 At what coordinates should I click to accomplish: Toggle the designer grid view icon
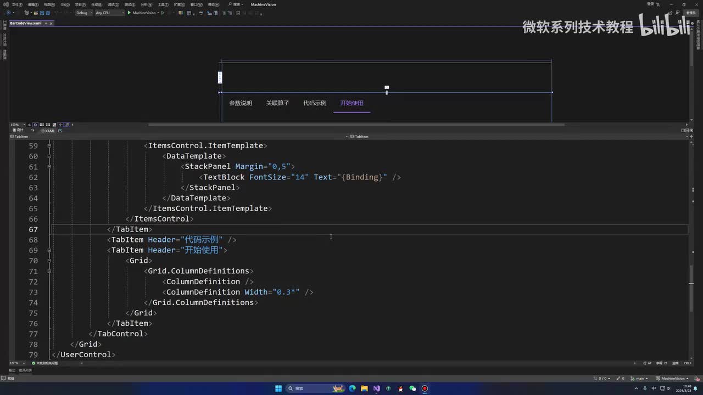click(x=42, y=125)
